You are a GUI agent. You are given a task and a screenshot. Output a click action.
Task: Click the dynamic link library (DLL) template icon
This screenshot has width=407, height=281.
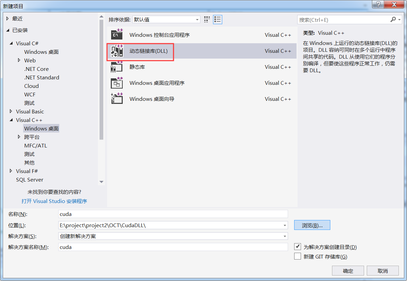pyautogui.click(x=117, y=51)
